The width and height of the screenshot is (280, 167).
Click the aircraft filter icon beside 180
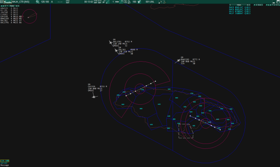[140, 2]
